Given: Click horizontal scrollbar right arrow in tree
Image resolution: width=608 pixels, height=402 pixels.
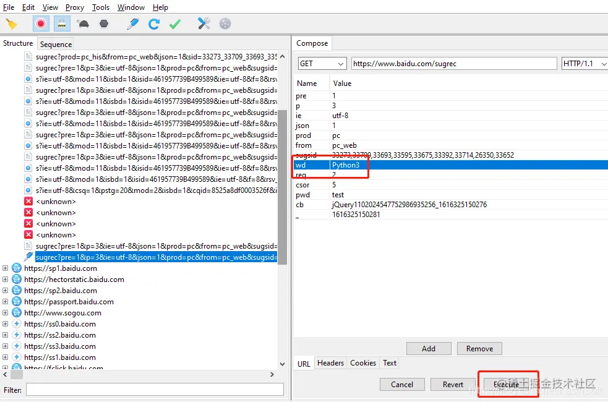Looking at the screenshot, I should (x=272, y=374).
